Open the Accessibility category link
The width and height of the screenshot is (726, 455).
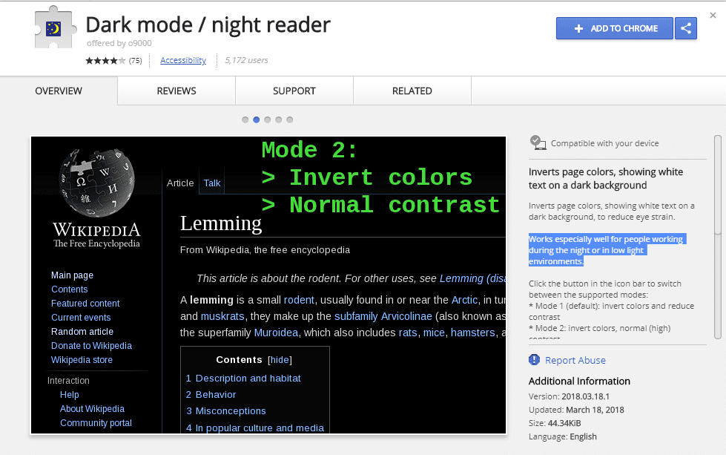[x=183, y=60]
